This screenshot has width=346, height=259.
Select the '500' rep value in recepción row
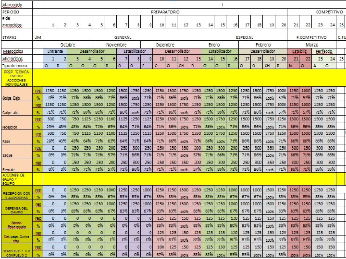pos(49,119)
